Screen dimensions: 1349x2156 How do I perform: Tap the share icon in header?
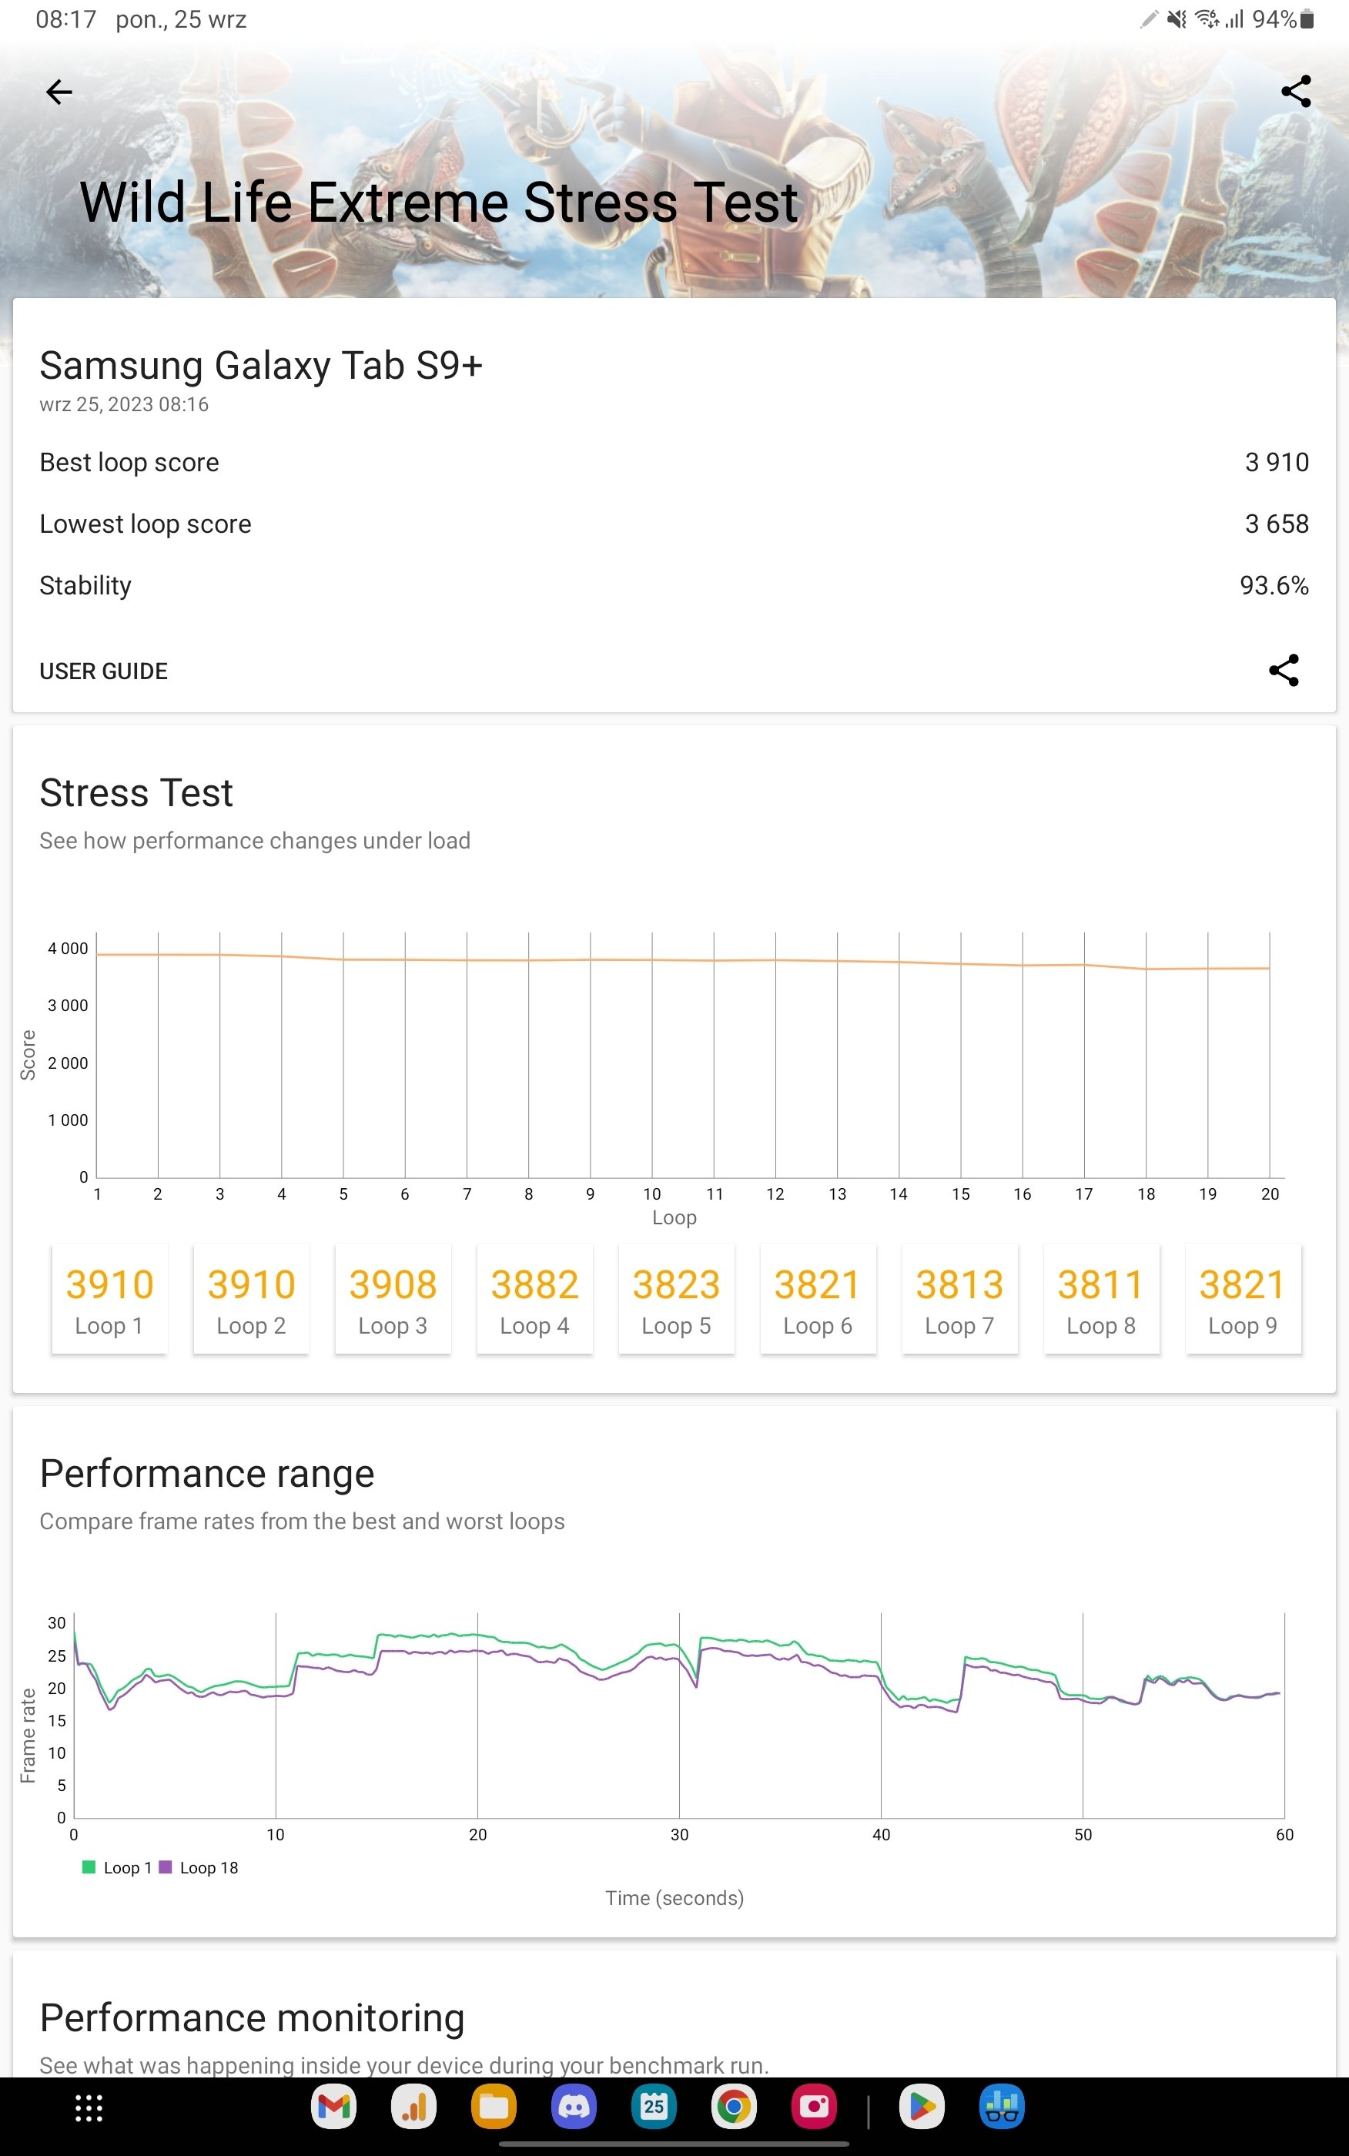tap(1295, 92)
